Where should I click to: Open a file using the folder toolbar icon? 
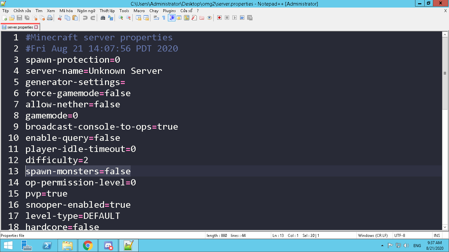pos(12,18)
